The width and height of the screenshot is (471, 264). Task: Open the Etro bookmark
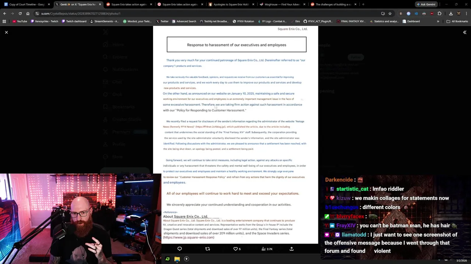(x=295, y=21)
